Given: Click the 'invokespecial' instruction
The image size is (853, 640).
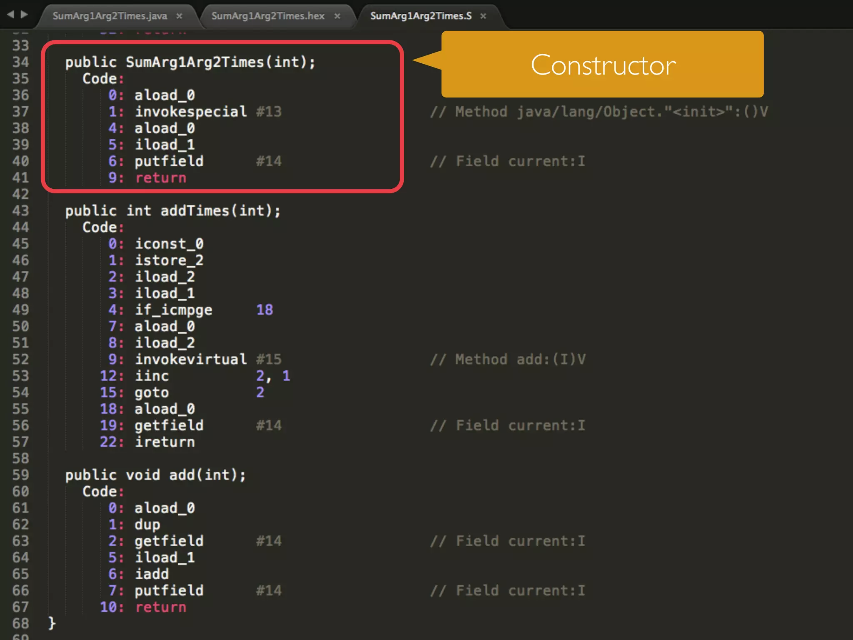Looking at the screenshot, I should coord(191,112).
